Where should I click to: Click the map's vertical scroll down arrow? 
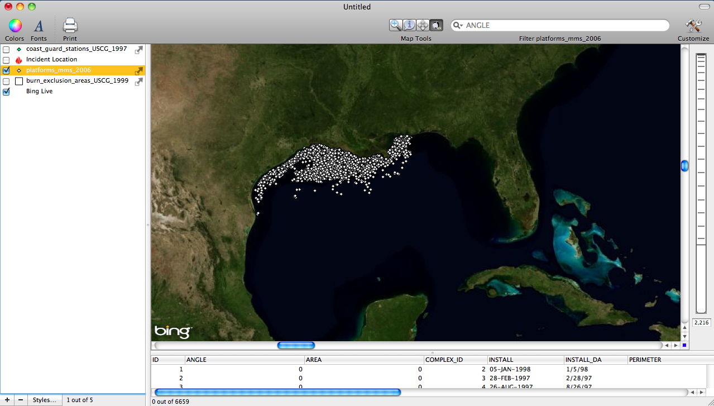(684, 337)
